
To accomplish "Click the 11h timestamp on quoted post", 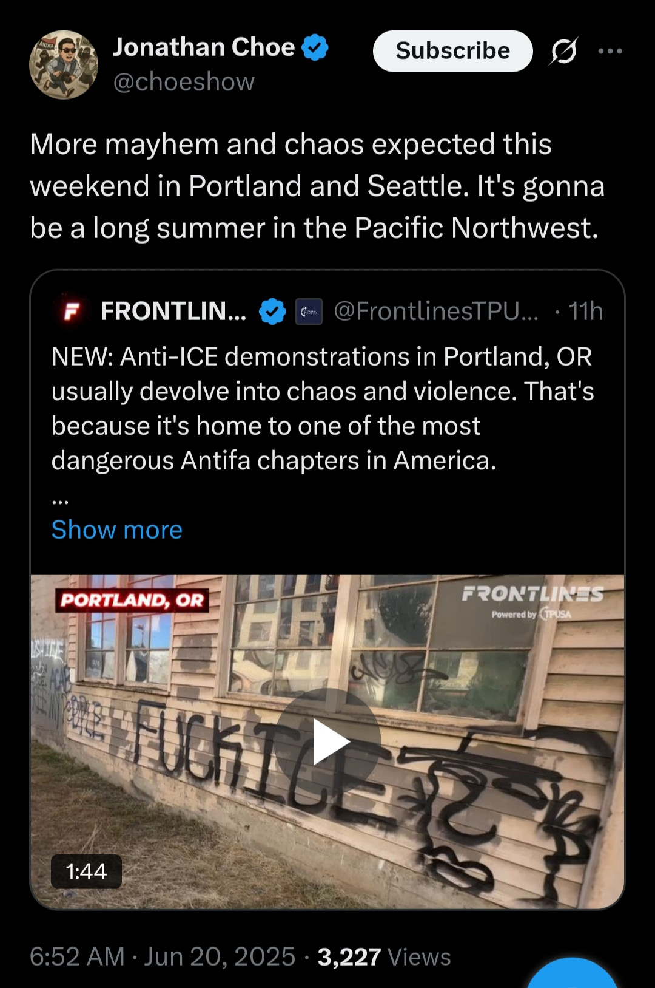I will pos(586,312).
